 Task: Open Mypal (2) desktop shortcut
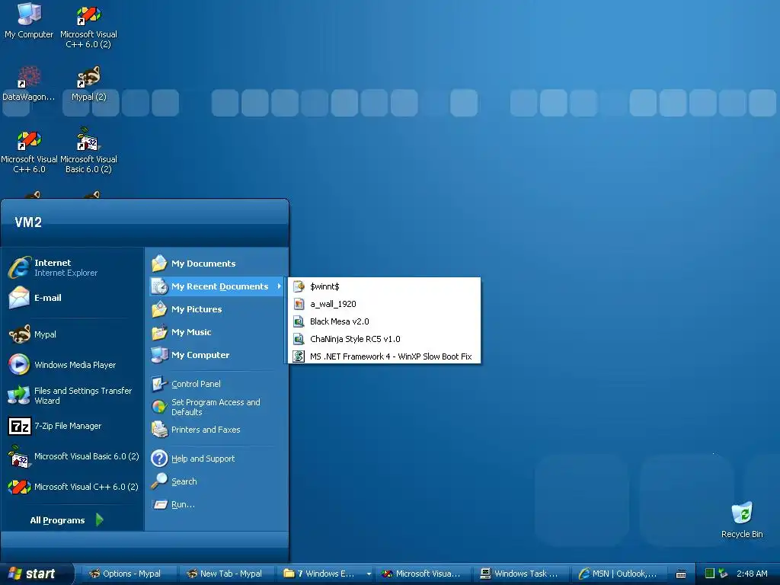(x=88, y=84)
